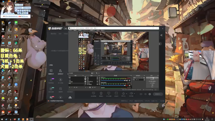
Task: Open 直播伴侣 settings gear icon
Action: pos(150,94)
